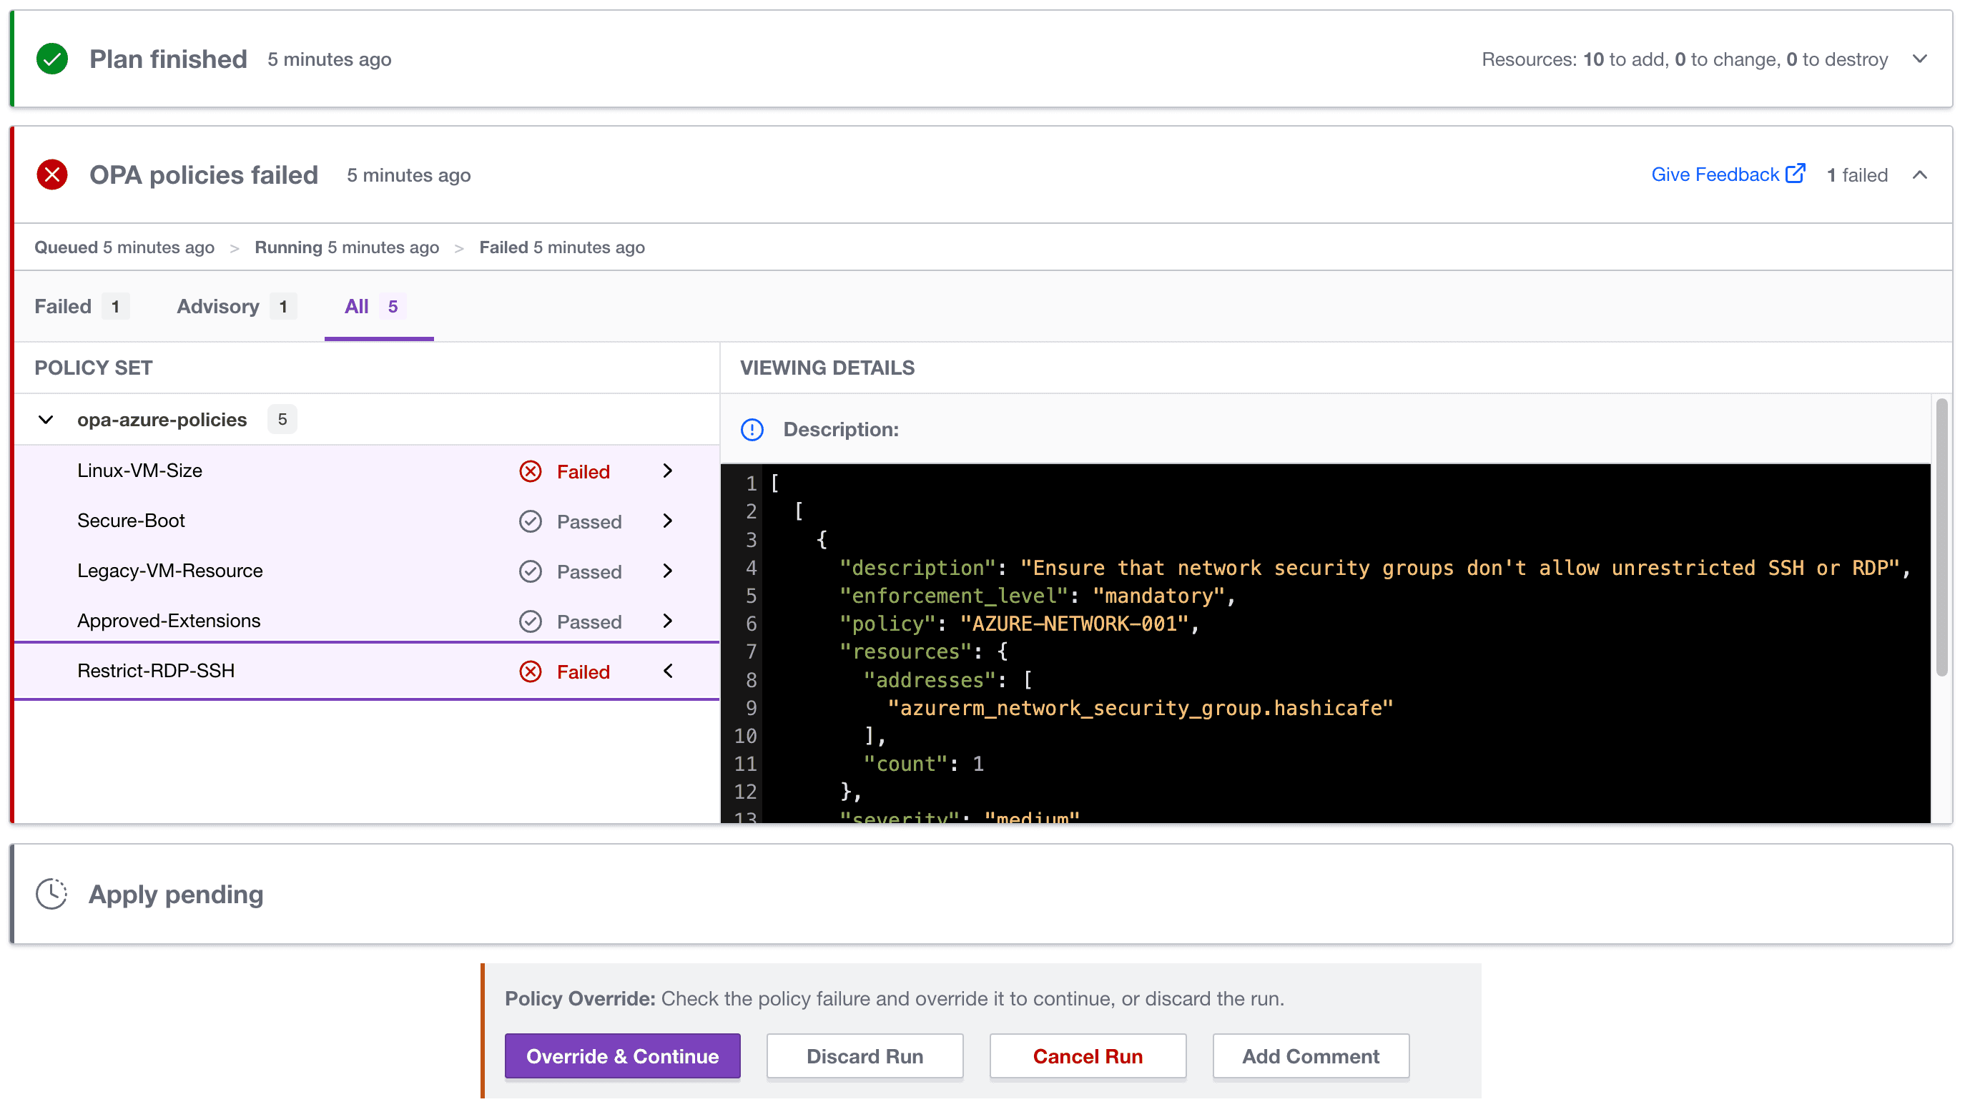Expand the Plan finished section chevron
This screenshot has height=1107, width=1965.
tap(1919, 59)
